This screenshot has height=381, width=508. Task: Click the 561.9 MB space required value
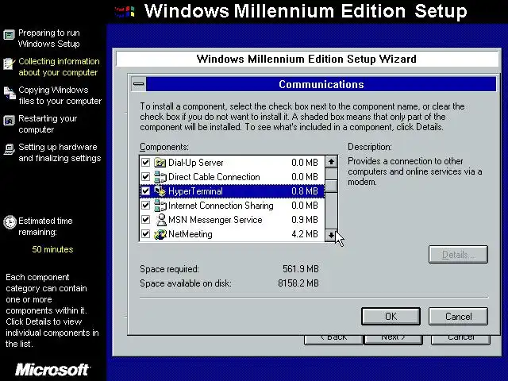pyautogui.click(x=301, y=269)
